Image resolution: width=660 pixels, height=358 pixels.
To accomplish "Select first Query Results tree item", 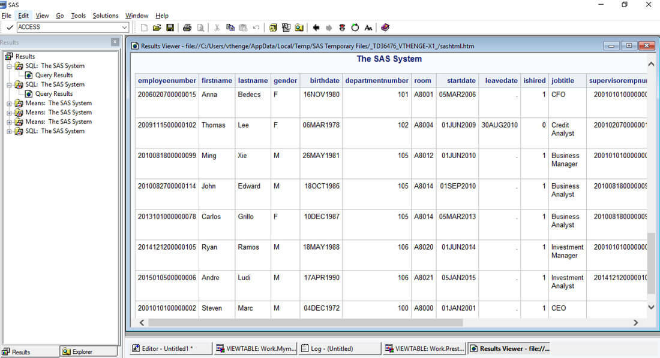I will (54, 75).
